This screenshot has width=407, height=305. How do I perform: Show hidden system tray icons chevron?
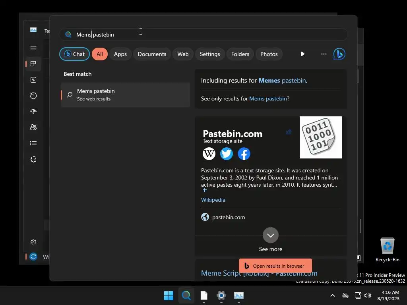pos(333,295)
